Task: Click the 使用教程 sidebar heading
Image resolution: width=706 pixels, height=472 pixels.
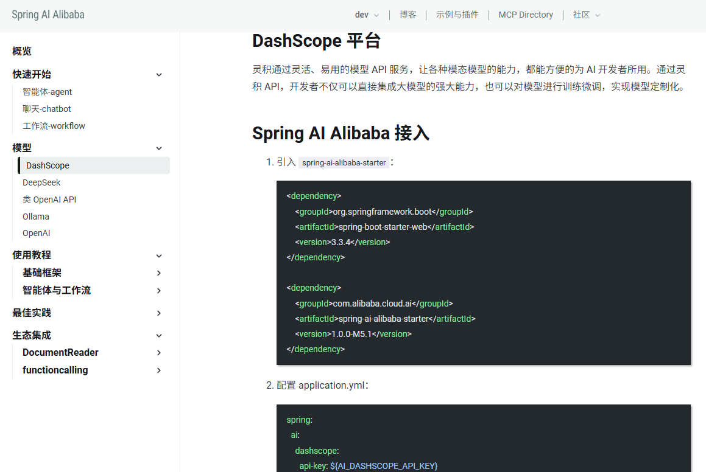Action: click(x=32, y=255)
